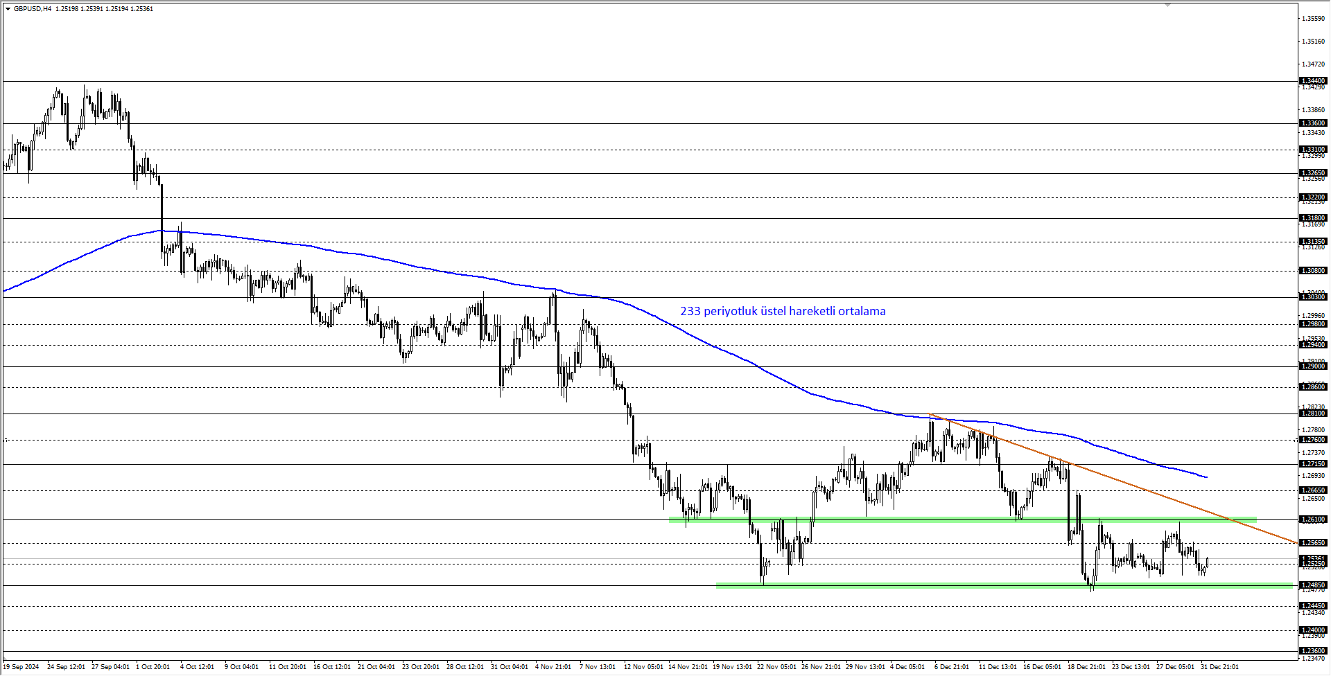This screenshot has width=1331, height=676.
Task: Click the GBPUSD,H4 chart title text
Action: click(x=33, y=9)
